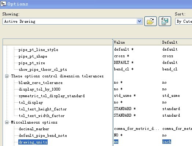Click 'comma_for_metric_d...' value cell
The image size is (192, 146).
(x=137, y=129)
